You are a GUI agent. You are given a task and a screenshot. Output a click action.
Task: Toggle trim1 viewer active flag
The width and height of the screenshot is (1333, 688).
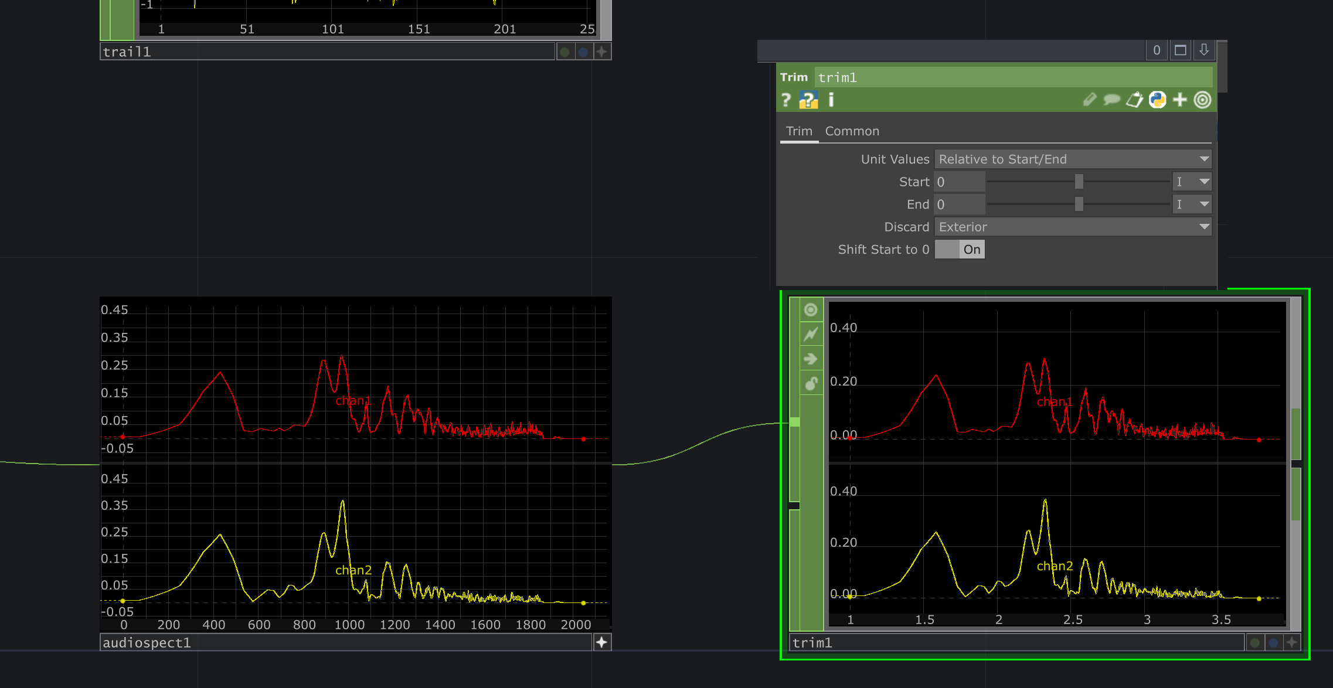(x=811, y=309)
